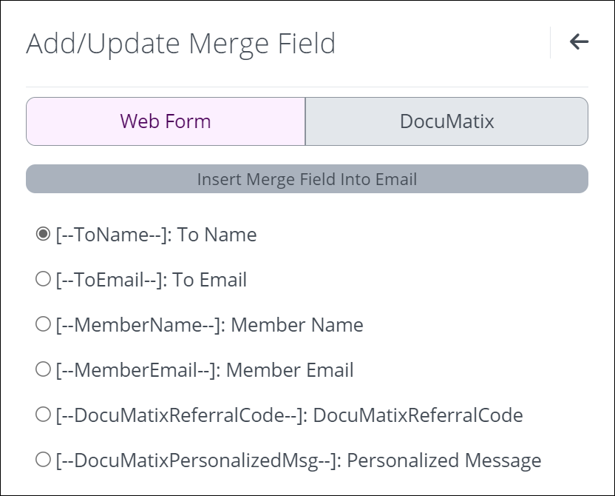Select the Member Name radio button

pos(43,324)
